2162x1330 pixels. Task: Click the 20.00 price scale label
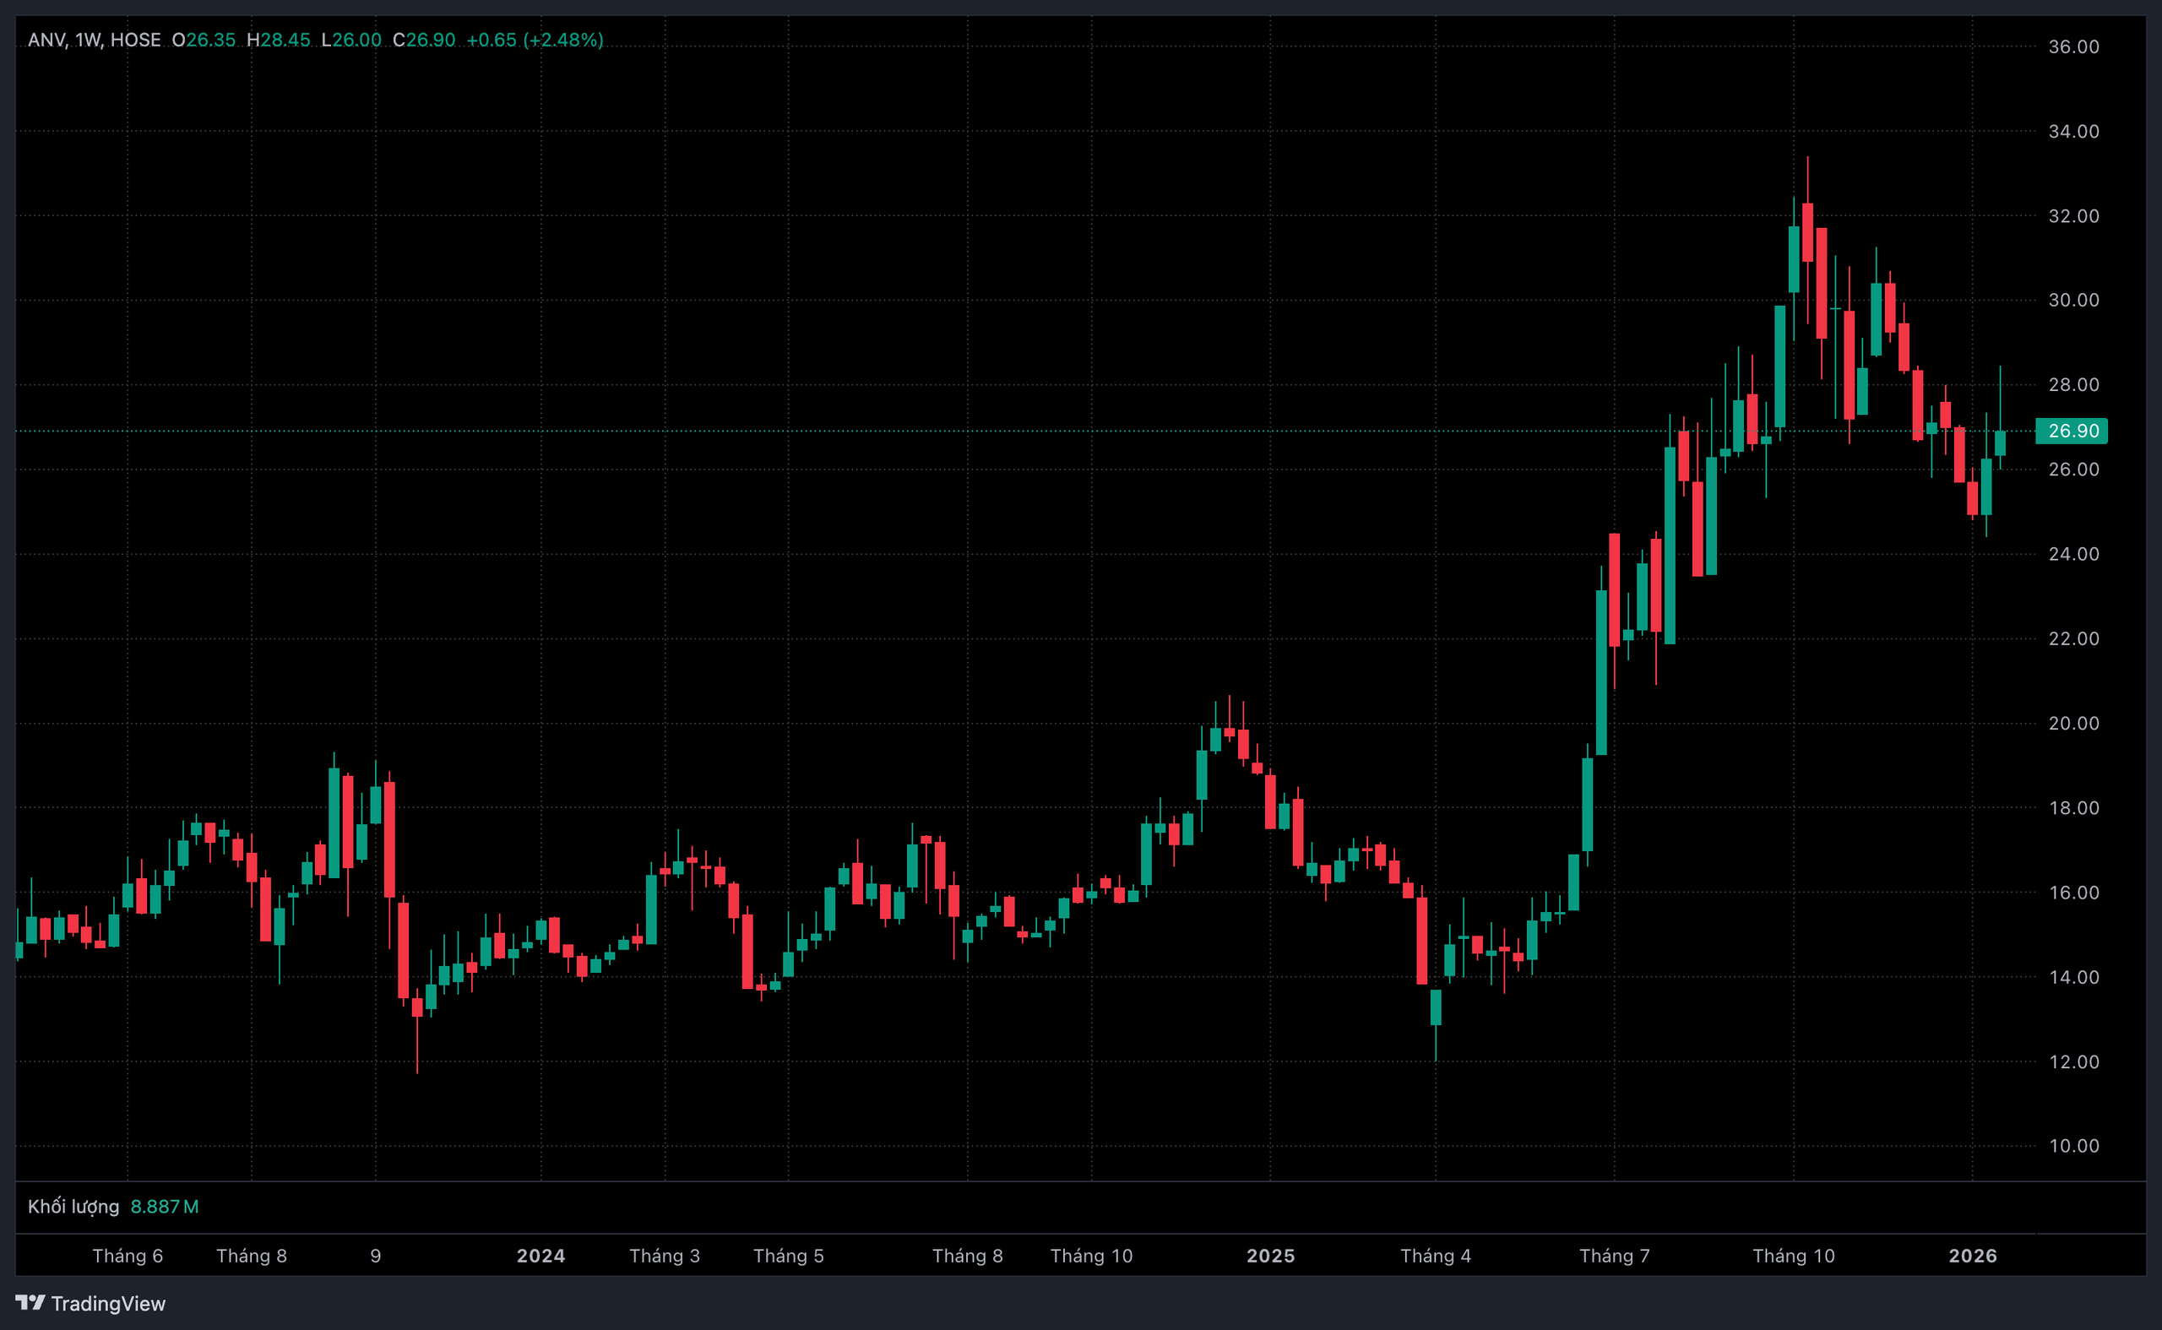click(2073, 723)
